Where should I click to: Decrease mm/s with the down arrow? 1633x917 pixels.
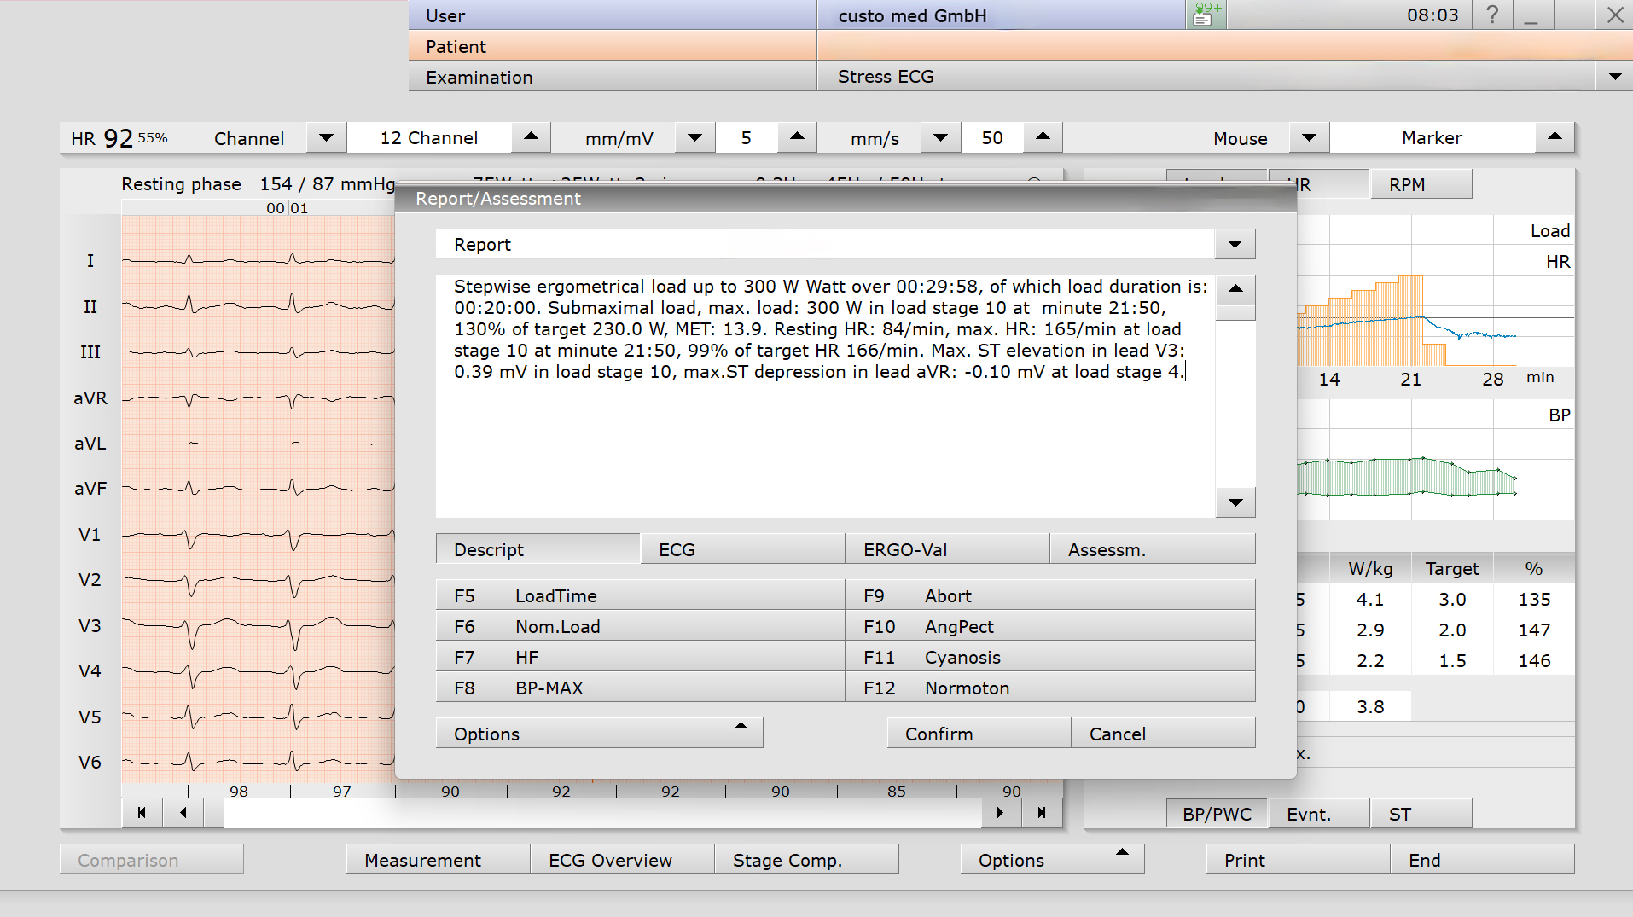click(940, 137)
